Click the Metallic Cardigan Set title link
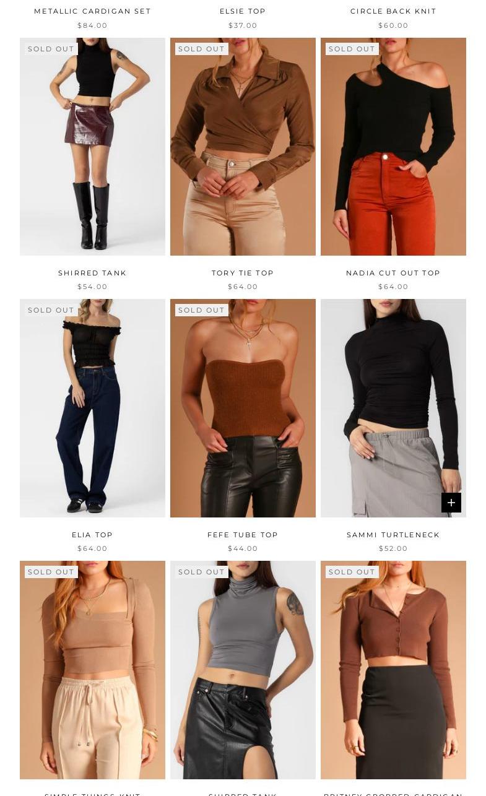 pos(92,11)
